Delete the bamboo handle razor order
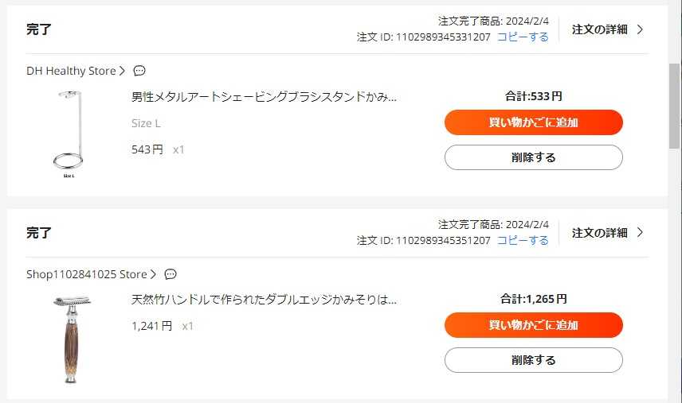Viewport: 682px width, 403px height. pos(533,360)
